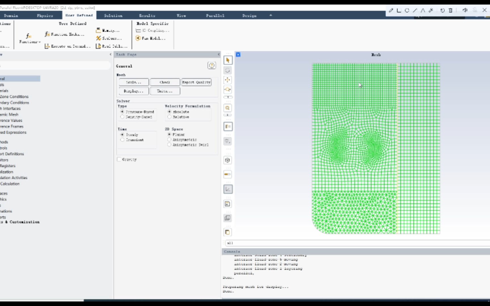Select Run Calculation in outline tree
490x306 pixels.
click(10, 184)
